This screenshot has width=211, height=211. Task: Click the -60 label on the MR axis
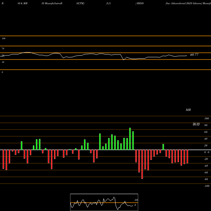(x=206, y=173)
